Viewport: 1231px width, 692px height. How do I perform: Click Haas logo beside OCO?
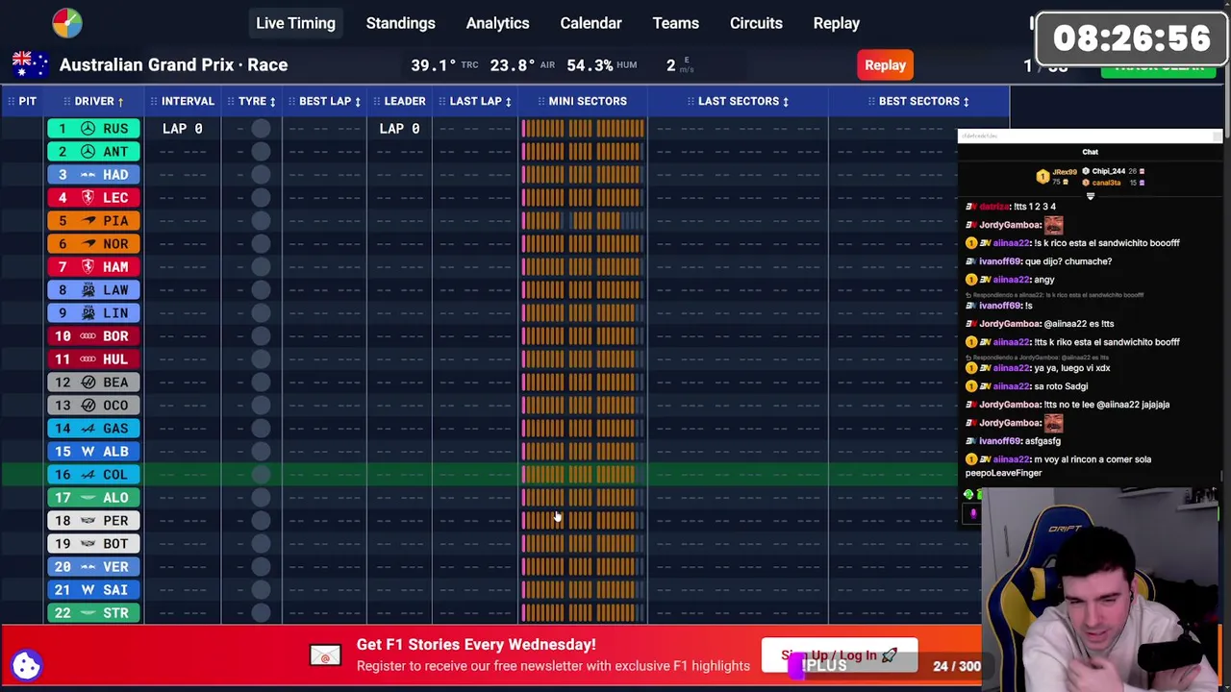point(88,406)
